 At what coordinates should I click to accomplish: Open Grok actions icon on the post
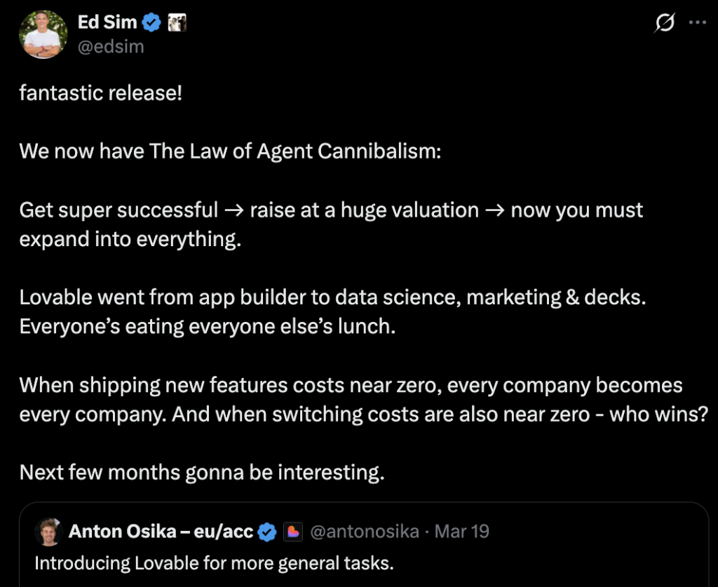(664, 23)
